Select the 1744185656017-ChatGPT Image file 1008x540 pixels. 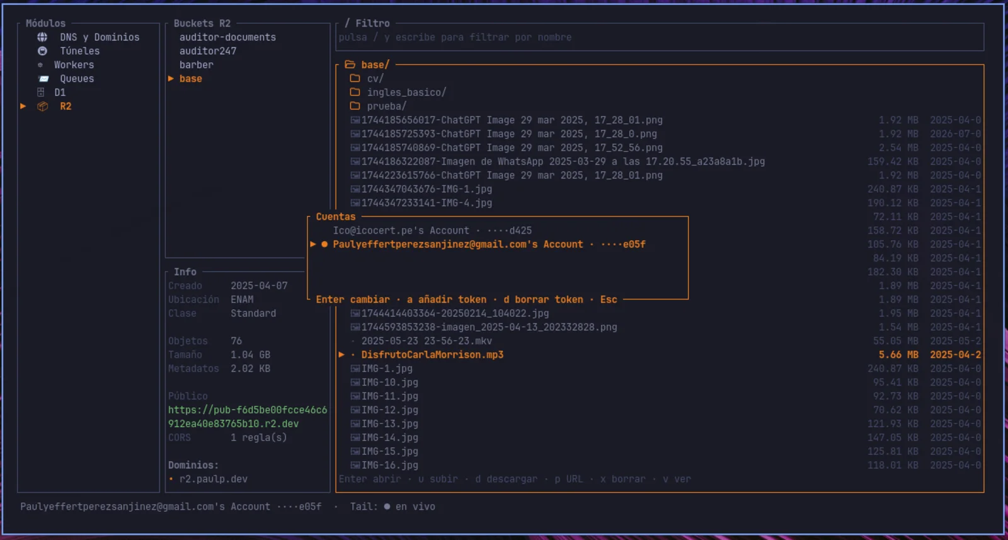coord(512,120)
